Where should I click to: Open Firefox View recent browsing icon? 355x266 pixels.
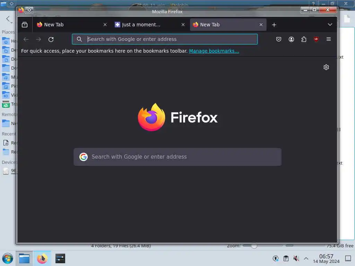pos(25,25)
